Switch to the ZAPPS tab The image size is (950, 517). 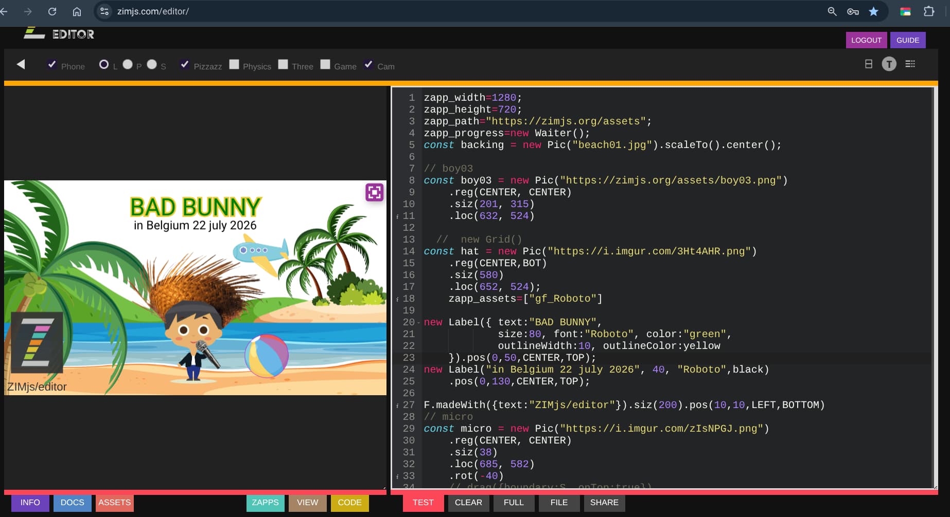[266, 503]
